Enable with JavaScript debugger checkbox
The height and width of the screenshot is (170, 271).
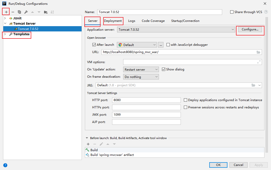coord(168,45)
